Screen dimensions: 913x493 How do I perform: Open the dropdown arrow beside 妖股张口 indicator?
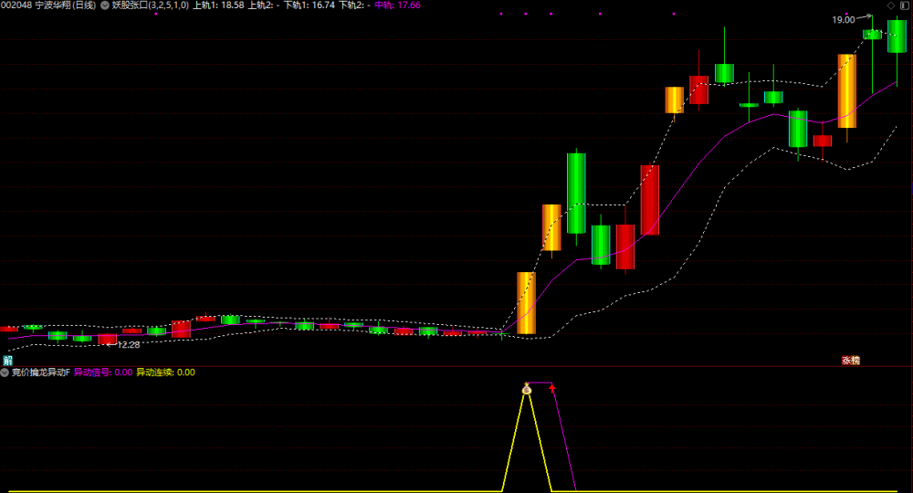tap(105, 5)
